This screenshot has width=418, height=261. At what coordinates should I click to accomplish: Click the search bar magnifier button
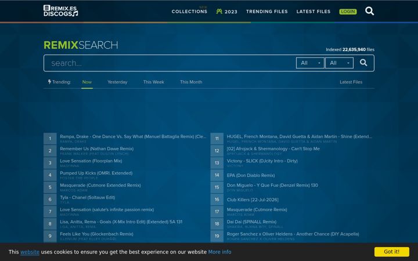tap(363, 63)
